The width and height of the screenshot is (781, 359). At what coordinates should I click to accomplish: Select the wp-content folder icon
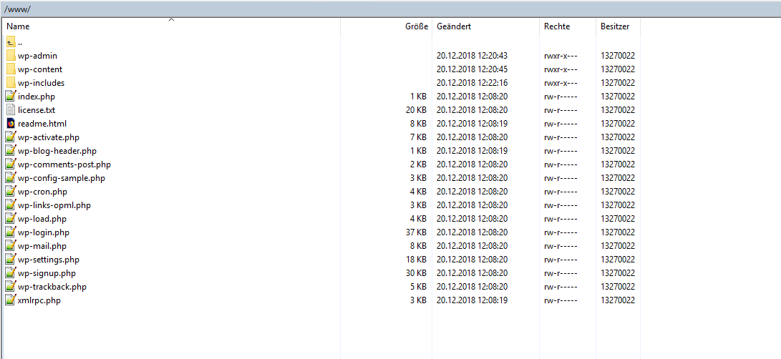11,69
